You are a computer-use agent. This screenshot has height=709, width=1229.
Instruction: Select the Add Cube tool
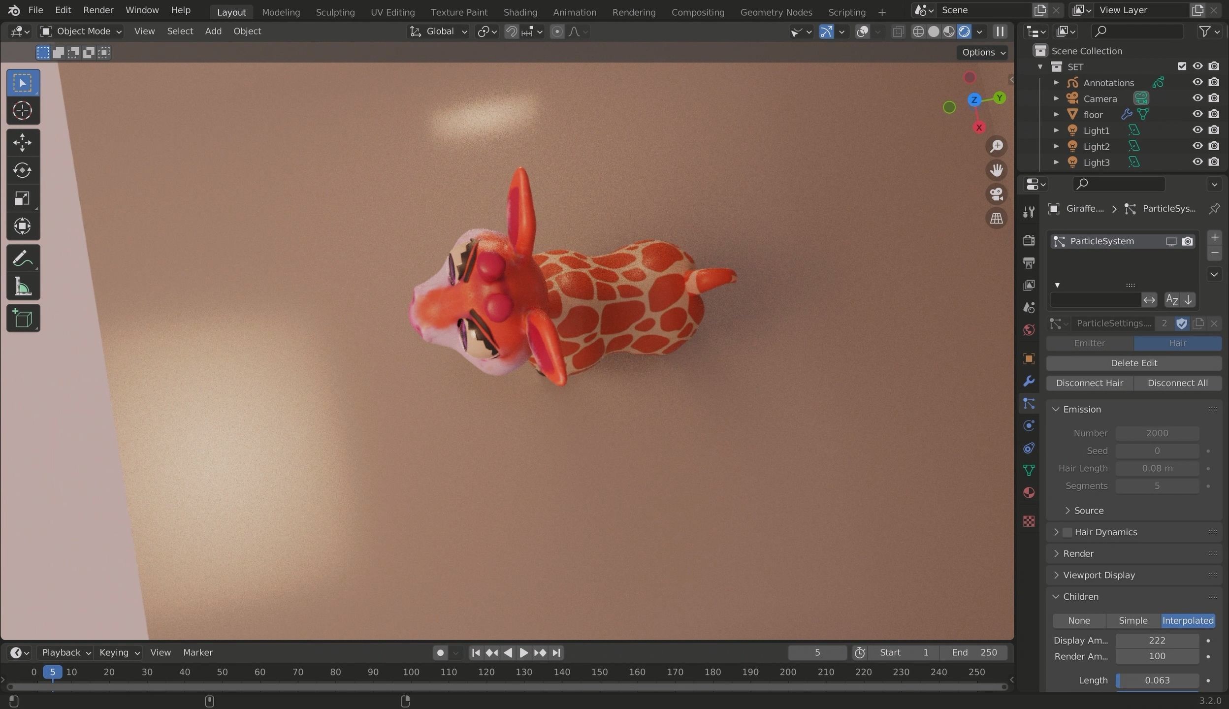pyautogui.click(x=23, y=319)
